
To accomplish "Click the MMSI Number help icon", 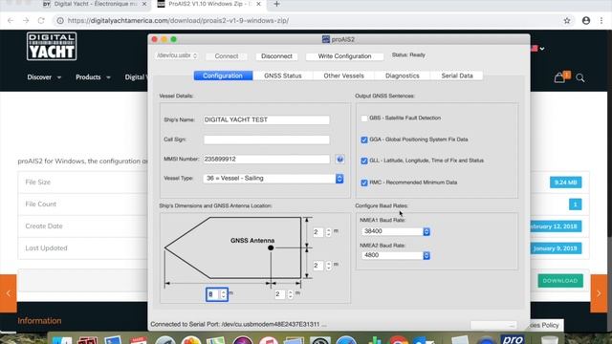I will 339,160.
